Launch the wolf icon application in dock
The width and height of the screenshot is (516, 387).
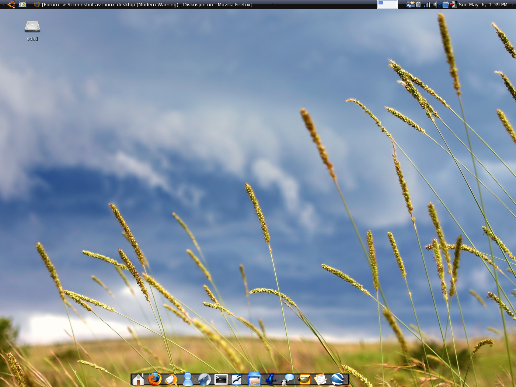pyautogui.click(x=205, y=379)
